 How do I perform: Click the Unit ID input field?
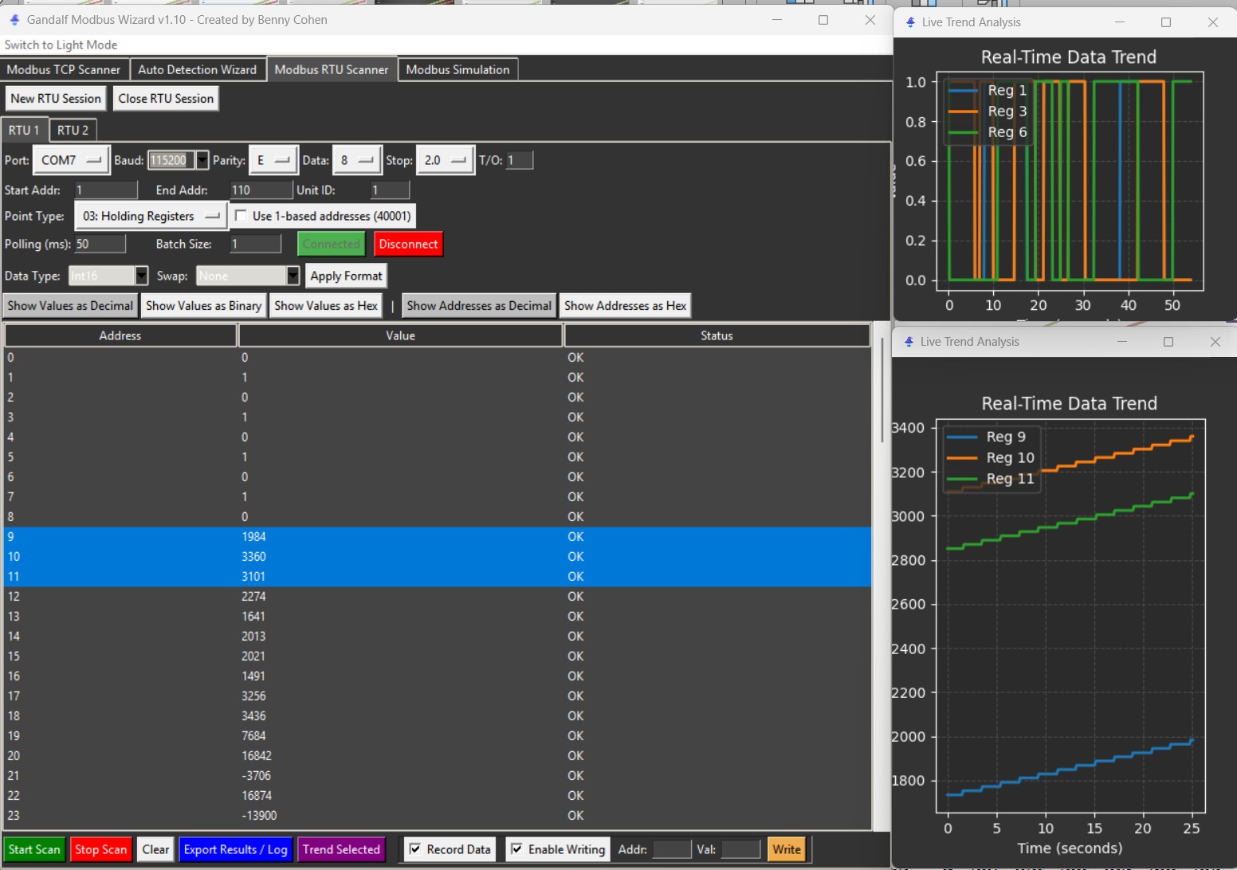coord(391,190)
